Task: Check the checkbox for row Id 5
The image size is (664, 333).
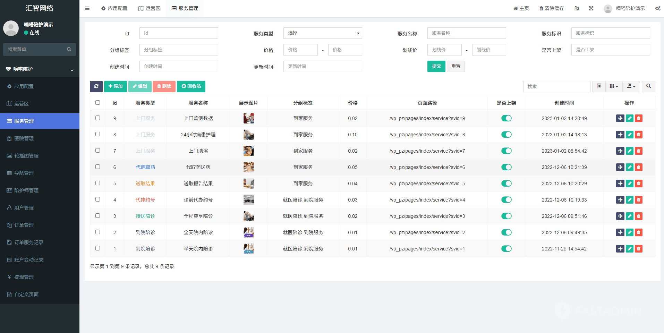Action: click(x=97, y=183)
